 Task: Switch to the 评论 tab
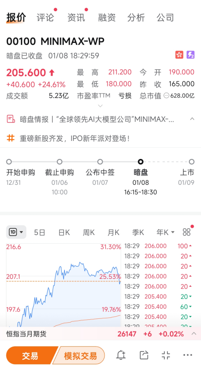45,18
